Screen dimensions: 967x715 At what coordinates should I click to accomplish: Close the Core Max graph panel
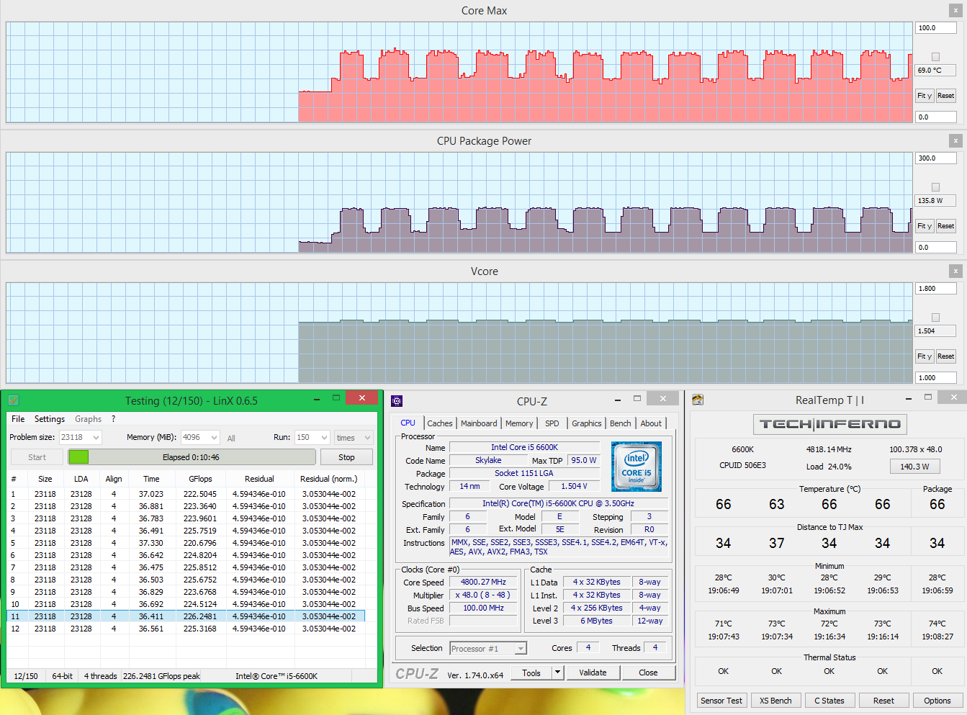(955, 11)
